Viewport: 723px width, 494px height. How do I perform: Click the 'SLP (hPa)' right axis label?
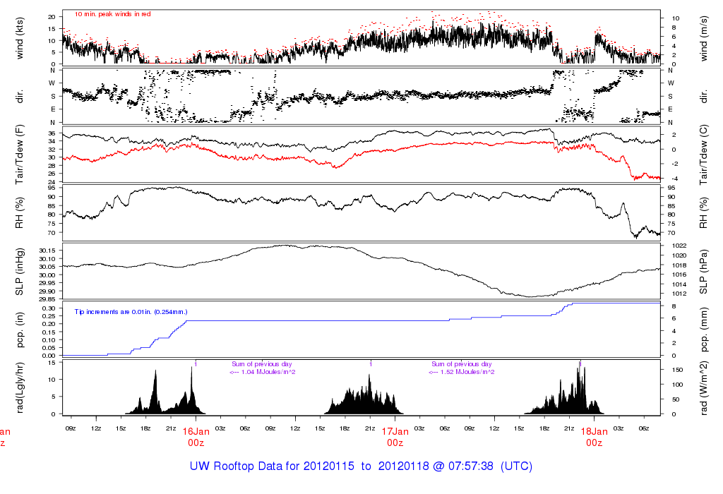coord(704,272)
